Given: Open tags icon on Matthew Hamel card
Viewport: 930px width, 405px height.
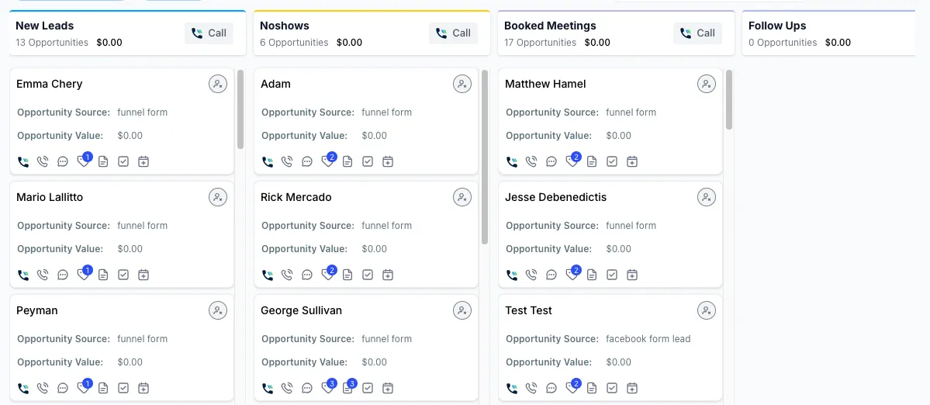Looking at the screenshot, I should click(572, 161).
